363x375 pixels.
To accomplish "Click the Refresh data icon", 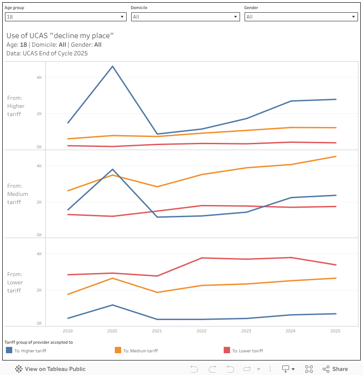I will pos(247,369).
